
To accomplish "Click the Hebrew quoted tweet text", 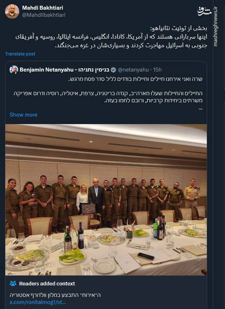I will pos(108,90).
